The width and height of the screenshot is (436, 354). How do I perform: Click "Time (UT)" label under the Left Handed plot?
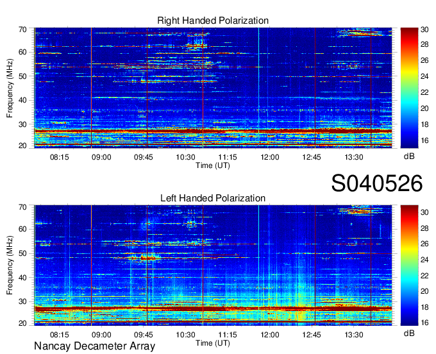click(x=213, y=343)
